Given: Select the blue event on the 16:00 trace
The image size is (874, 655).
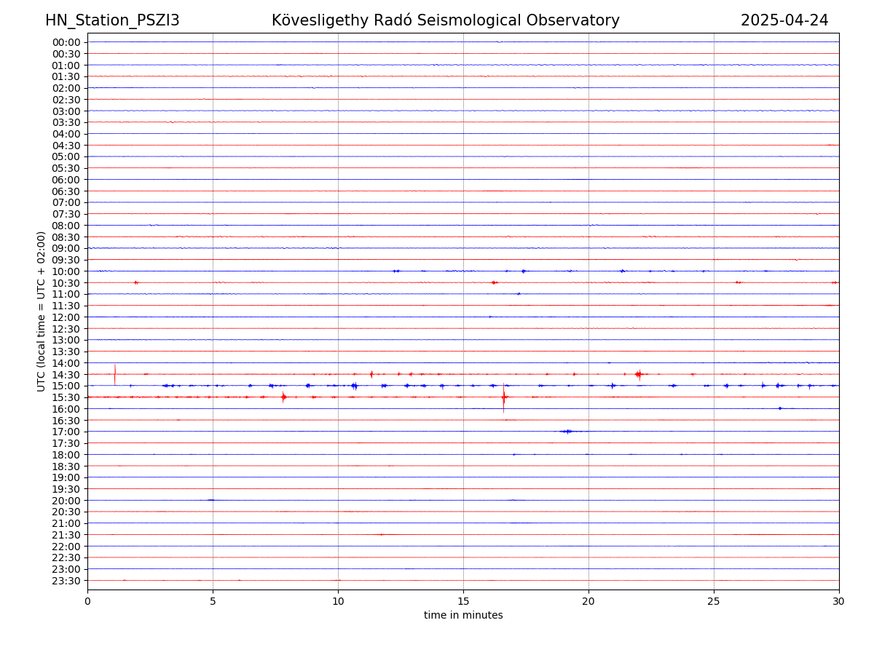Looking at the screenshot, I should click(x=779, y=408).
